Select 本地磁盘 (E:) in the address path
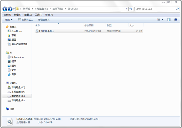 [x=41, y=9]
